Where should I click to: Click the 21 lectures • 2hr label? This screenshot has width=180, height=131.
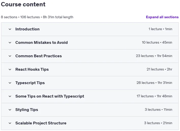159,69
